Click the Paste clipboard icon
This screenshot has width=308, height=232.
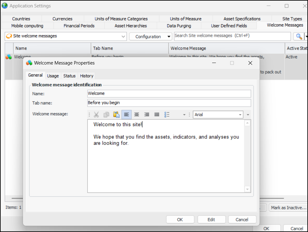pos(116,115)
